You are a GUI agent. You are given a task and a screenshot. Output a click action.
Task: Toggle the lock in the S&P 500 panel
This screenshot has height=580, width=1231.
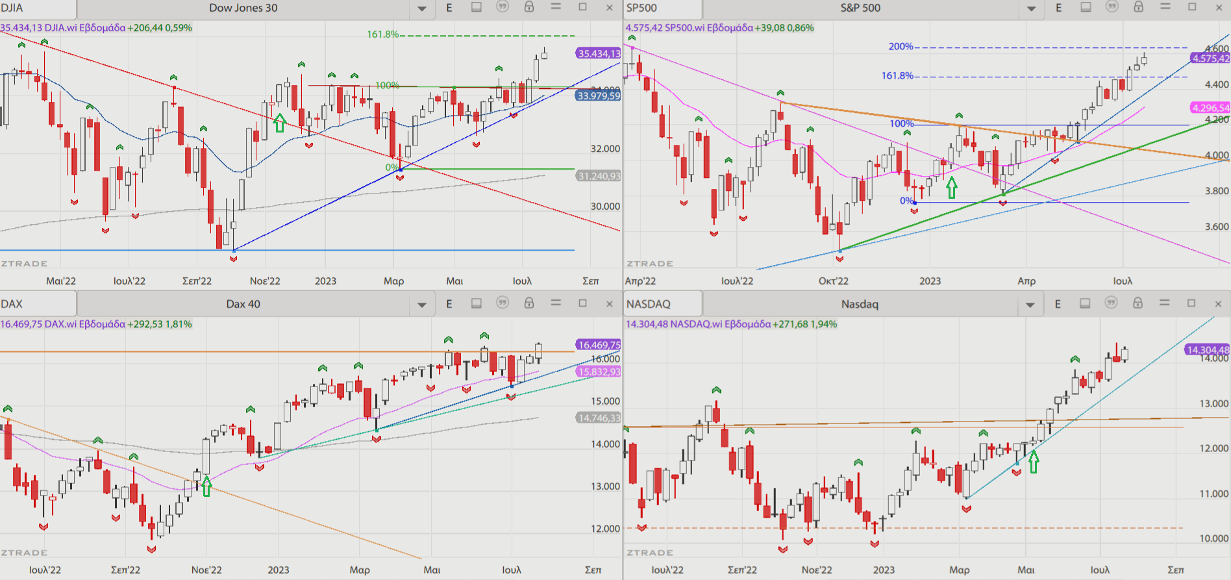1139,7
